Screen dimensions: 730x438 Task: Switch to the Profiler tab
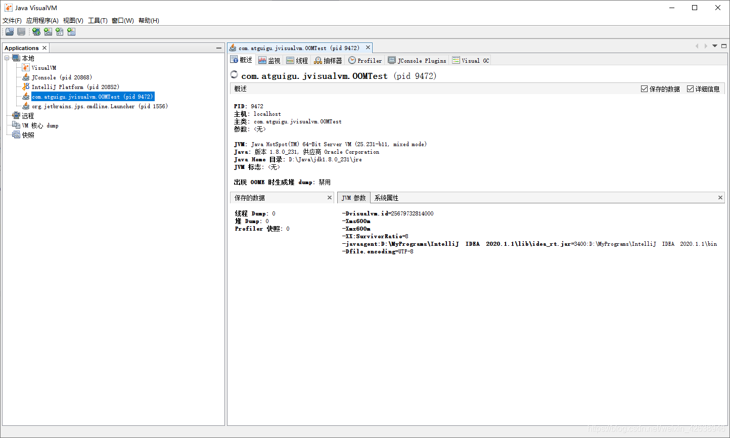(x=365, y=60)
